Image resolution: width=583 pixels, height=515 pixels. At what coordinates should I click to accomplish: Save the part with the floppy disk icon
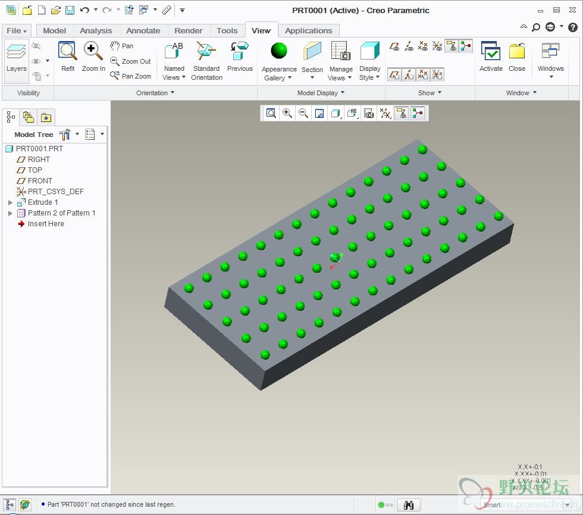point(70,10)
